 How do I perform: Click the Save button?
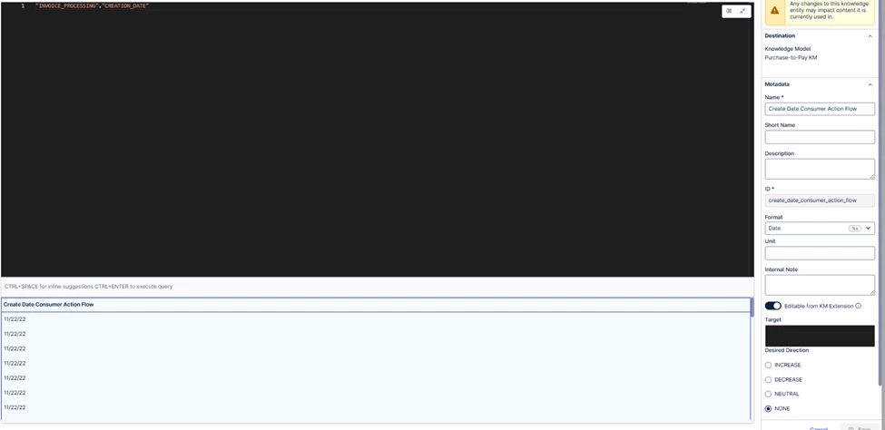point(860,428)
